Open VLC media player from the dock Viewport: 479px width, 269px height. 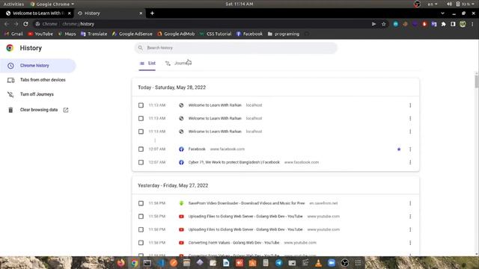pyautogui.click(x=318, y=262)
